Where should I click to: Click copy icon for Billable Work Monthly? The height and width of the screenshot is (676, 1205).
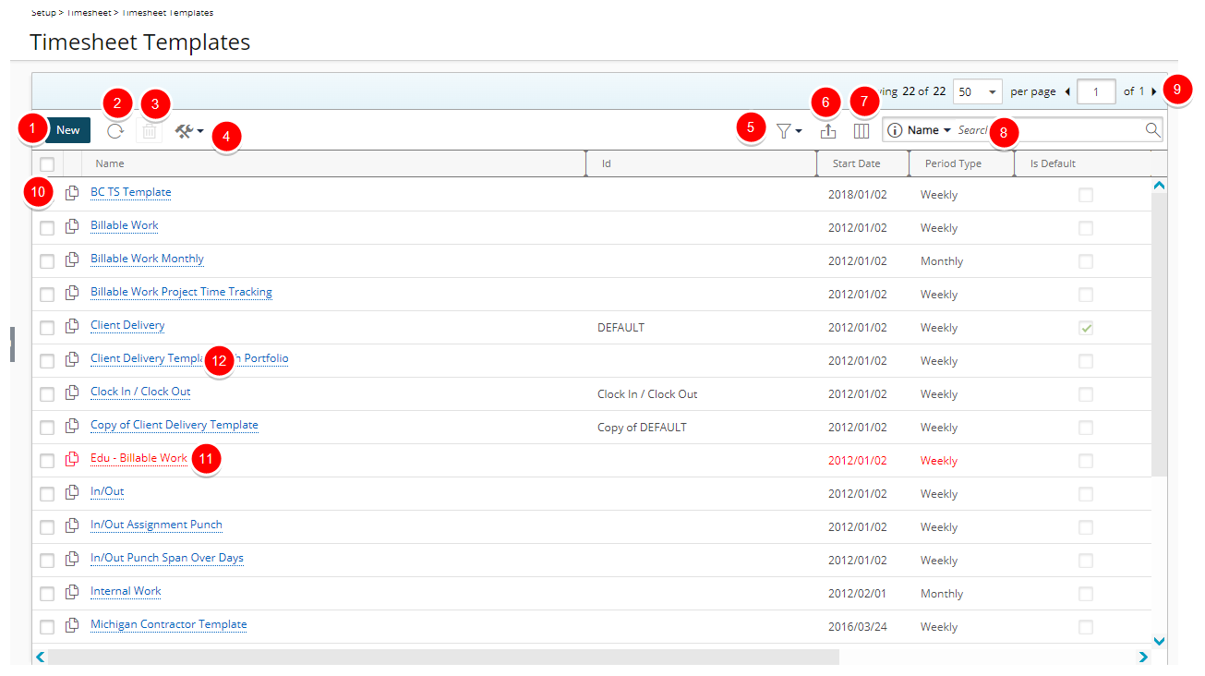coord(72,259)
